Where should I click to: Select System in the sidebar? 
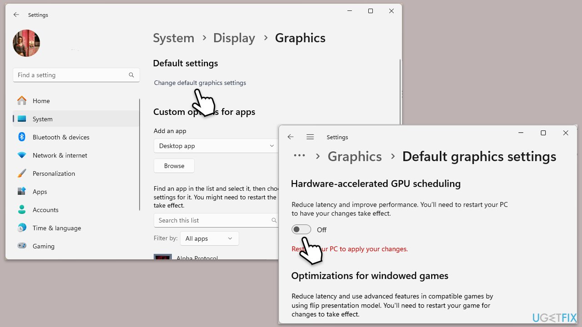click(76, 119)
